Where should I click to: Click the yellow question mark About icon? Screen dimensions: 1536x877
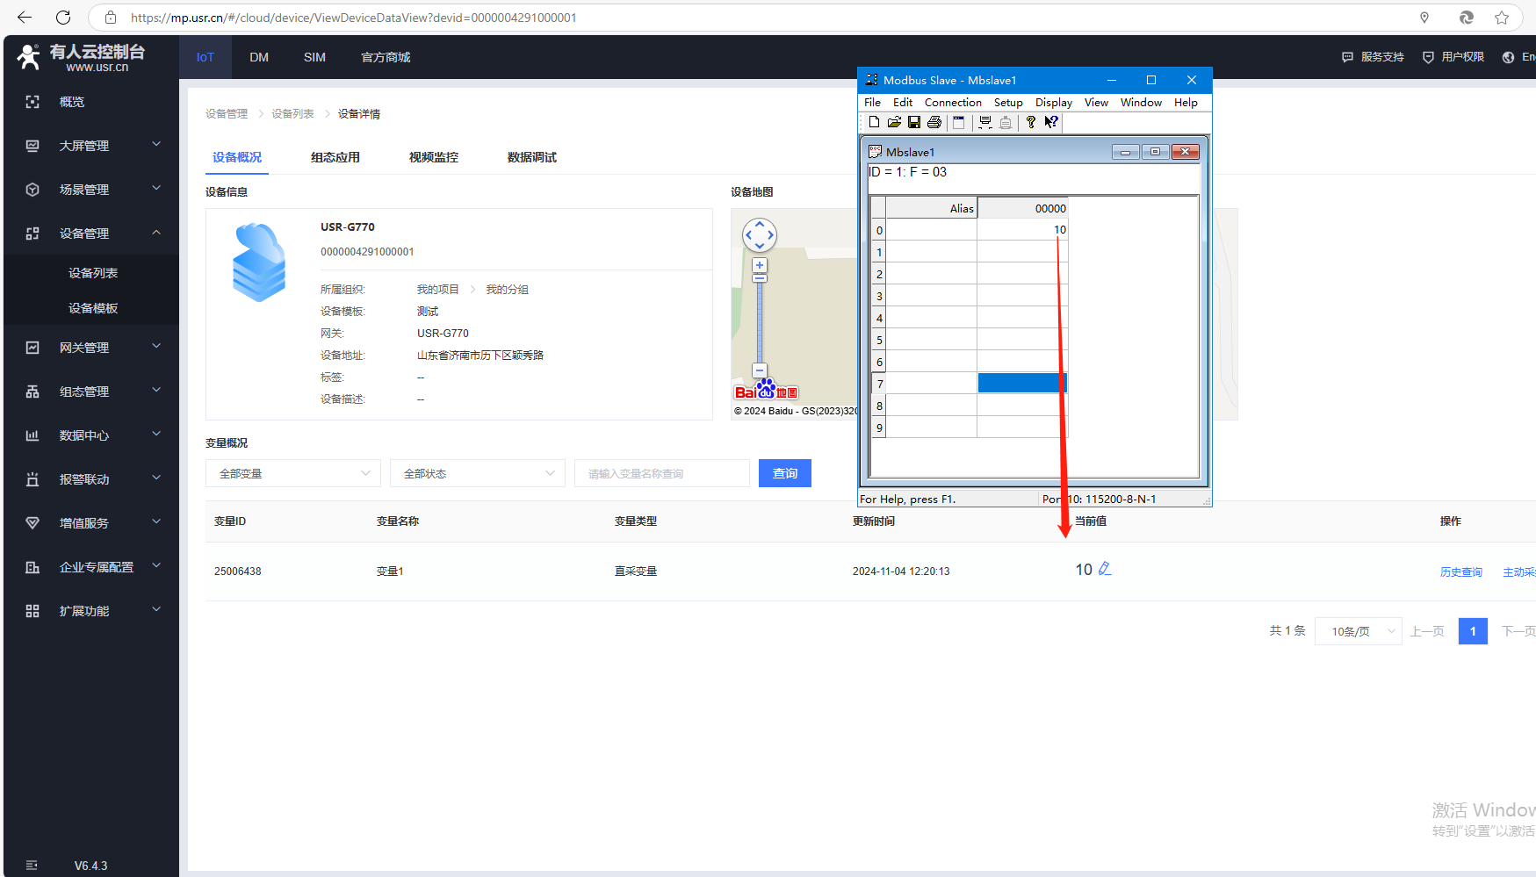click(x=1031, y=122)
